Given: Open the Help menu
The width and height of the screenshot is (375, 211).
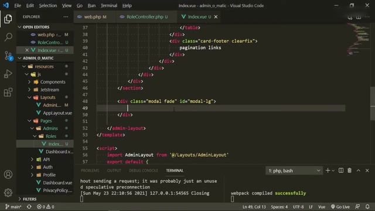Looking at the screenshot, I should 127,5.
